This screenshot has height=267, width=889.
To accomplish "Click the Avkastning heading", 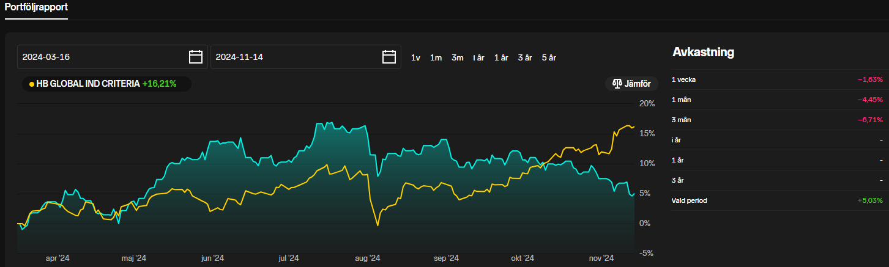I will click(x=703, y=53).
